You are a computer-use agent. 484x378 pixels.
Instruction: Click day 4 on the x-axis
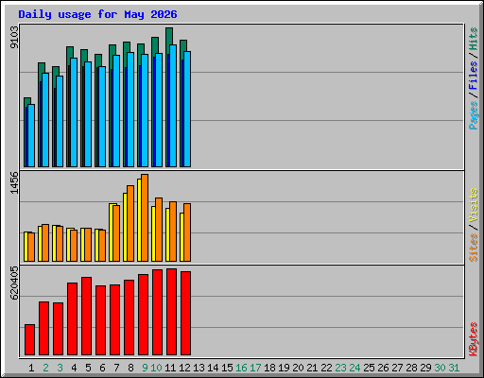pos(74,368)
